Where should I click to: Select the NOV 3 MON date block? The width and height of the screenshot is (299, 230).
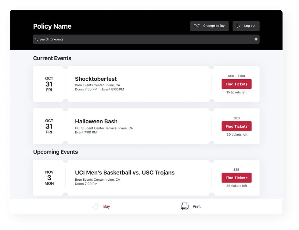point(49,178)
